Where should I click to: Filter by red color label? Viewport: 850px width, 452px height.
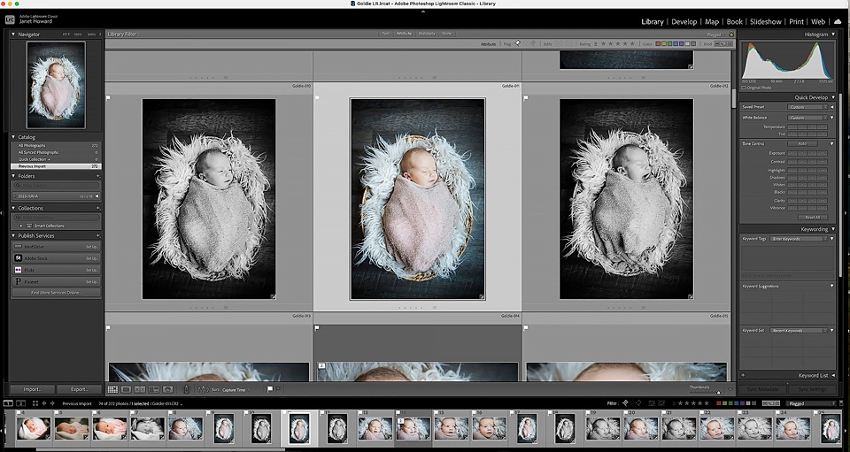coord(659,43)
